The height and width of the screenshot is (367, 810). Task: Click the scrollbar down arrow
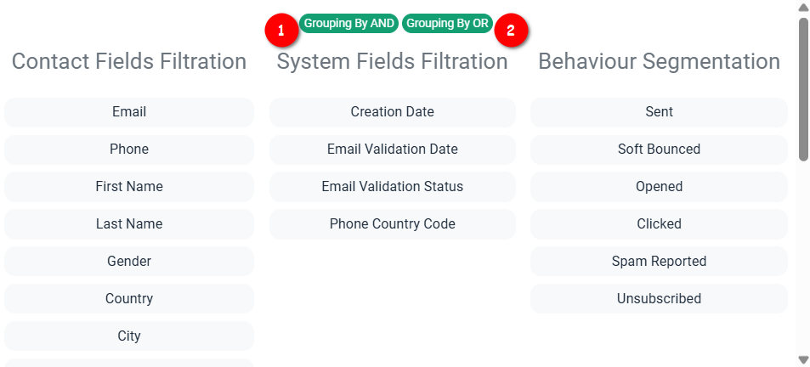[803, 359]
